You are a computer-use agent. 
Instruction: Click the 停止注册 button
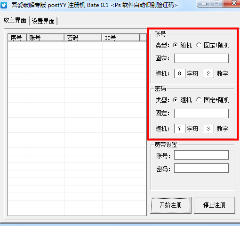[215, 205]
